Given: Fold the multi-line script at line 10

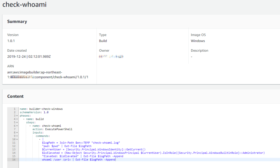Looking at the screenshot, I should point(17,139).
